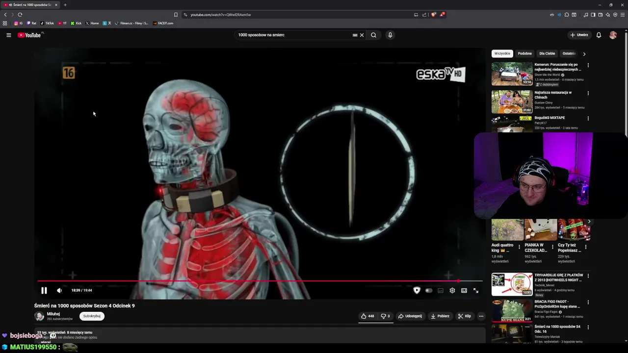The image size is (628, 353).
Task: Reload the page in browser
Action: (x=20, y=15)
